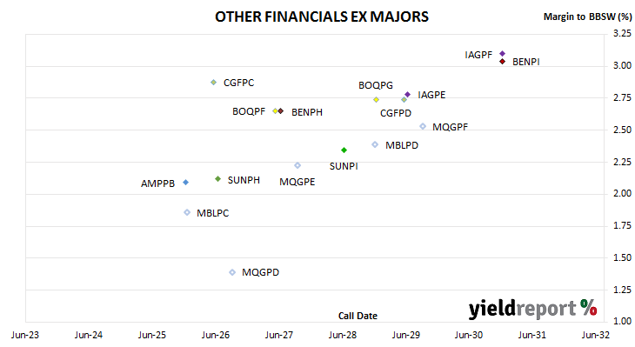Viewport: 635px width, 347px height.
Task: Select the SUNPH green diamond marker
Action: point(217,178)
